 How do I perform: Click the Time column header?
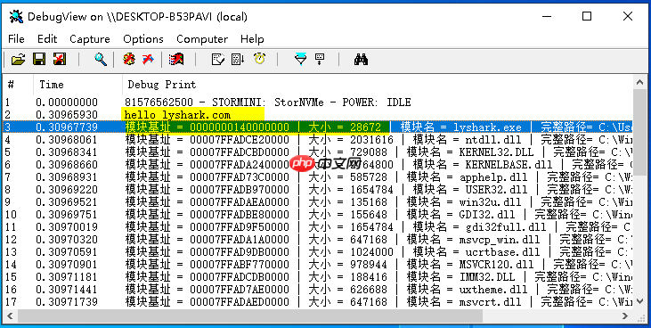pos(77,85)
